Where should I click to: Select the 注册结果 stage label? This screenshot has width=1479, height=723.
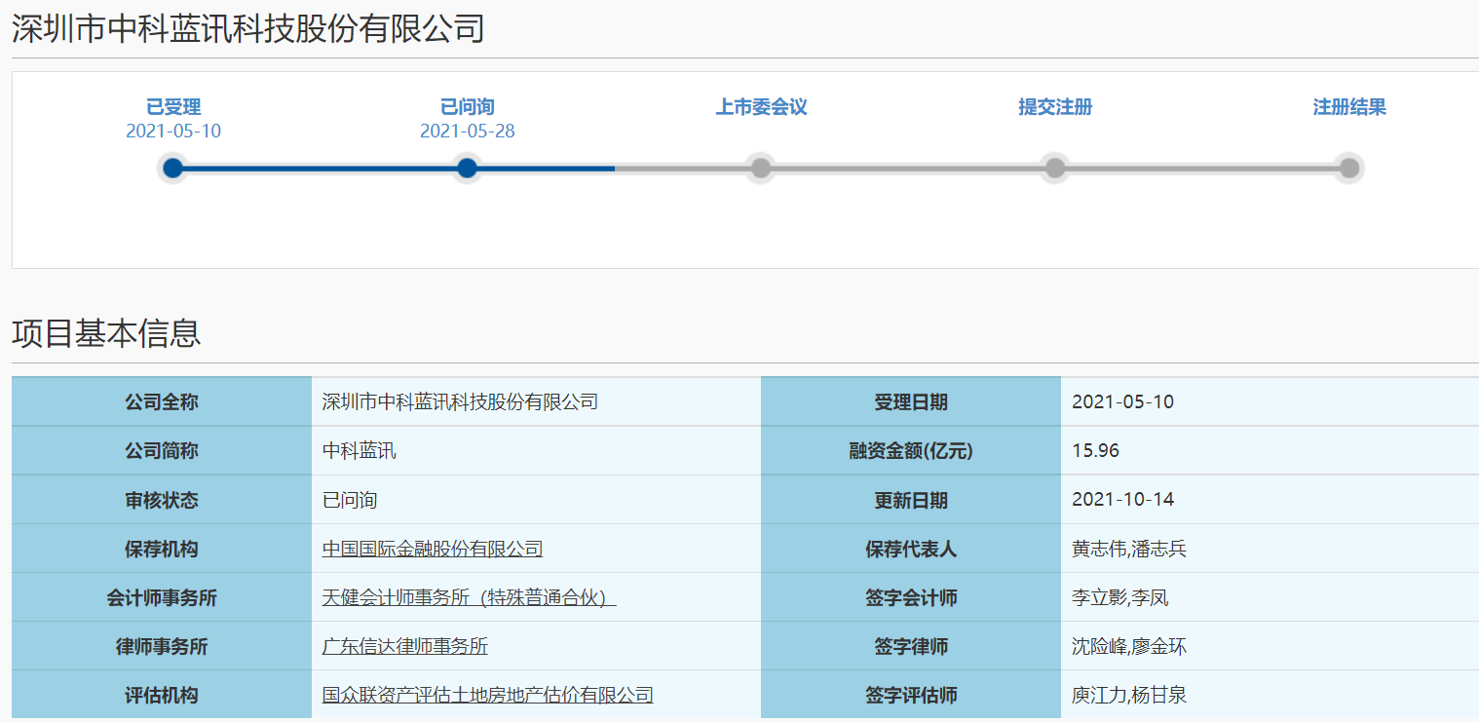(1349, 107)
